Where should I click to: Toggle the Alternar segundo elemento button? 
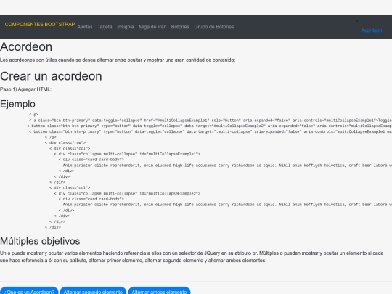(93, 291)
